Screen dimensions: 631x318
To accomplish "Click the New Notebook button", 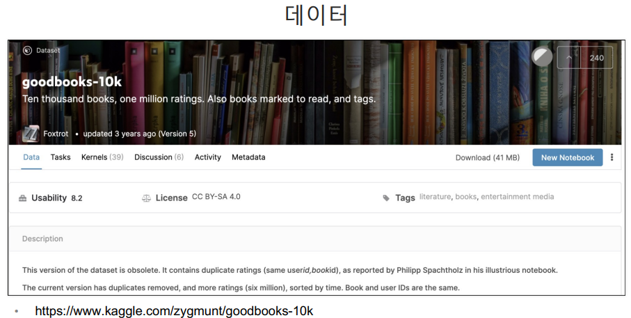I will pos(568,157).
